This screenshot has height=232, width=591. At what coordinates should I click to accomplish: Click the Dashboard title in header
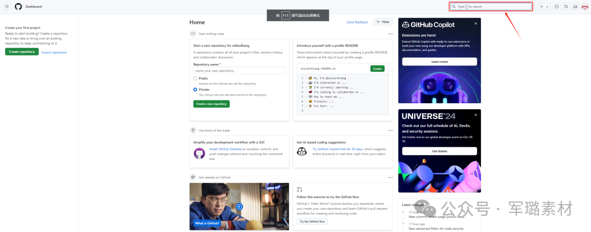[x=33, y=7]
